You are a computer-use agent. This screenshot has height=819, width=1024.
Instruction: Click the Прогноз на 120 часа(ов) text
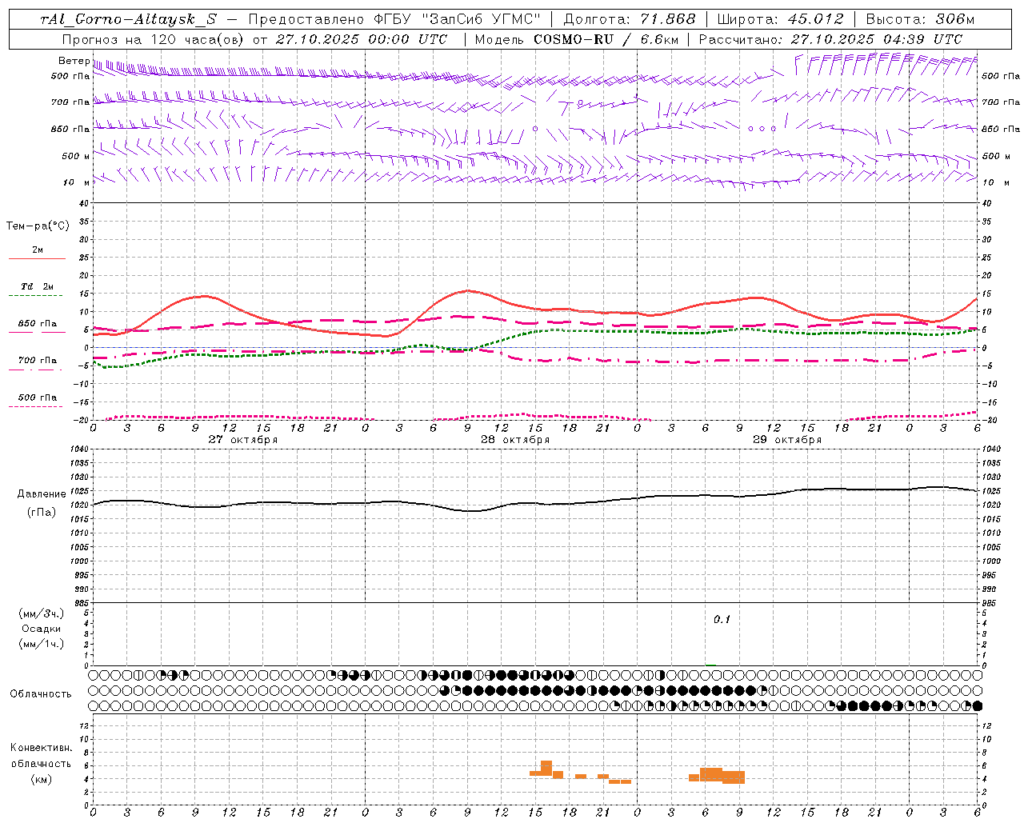(x=154, y=39)
